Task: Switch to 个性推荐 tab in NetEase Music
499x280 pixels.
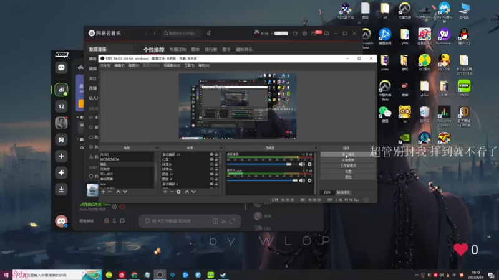Action: [x=153, y=50]
